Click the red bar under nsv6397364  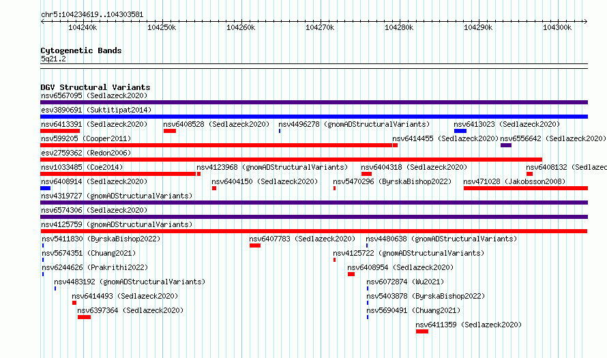84,317
